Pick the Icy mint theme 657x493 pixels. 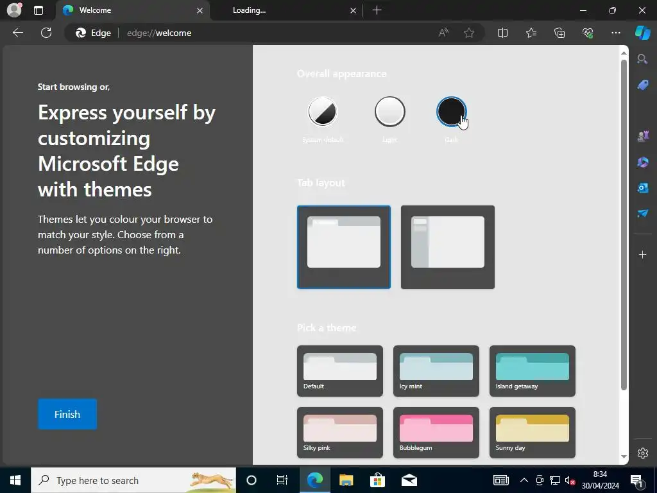(x=436, y=370)
